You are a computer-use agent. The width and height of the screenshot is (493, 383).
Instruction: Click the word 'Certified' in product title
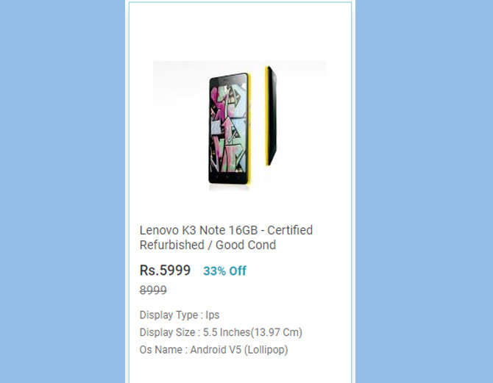click(x=290, y=230)
